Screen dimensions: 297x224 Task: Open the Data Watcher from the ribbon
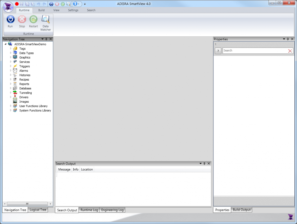(46, 23)
